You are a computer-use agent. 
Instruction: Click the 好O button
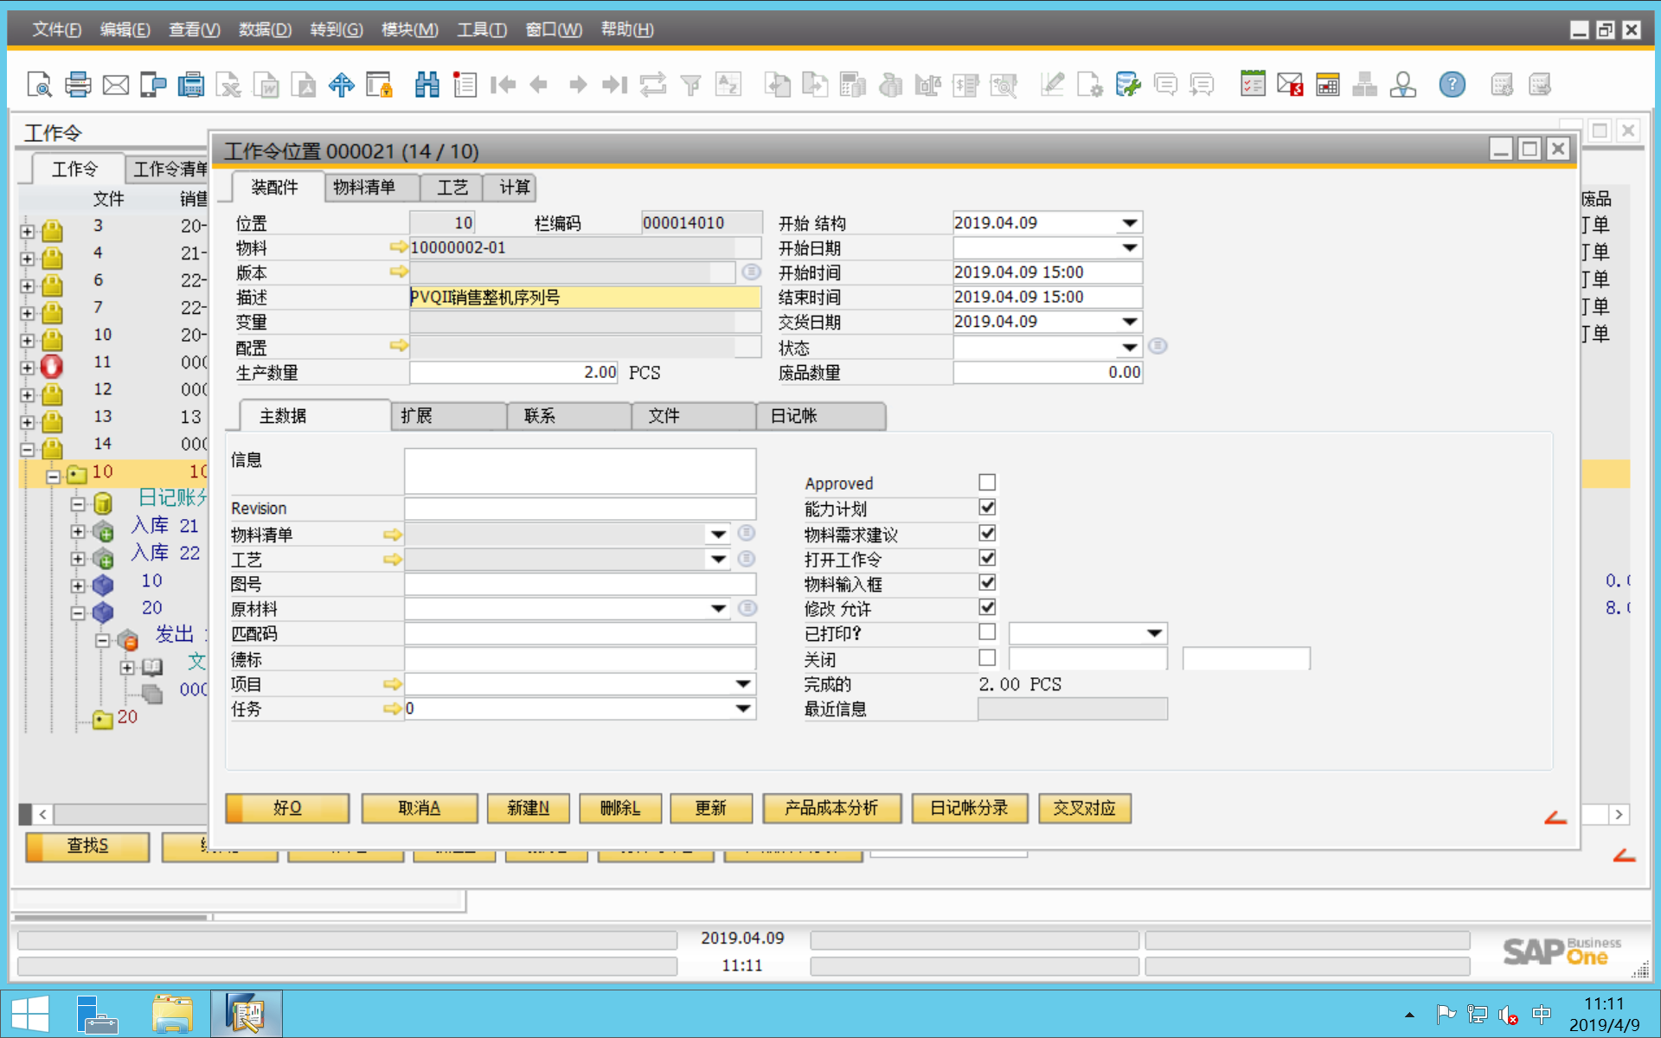point(287,808)
